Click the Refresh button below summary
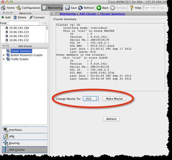This screenshot has height=160, width=172. point(111,119)
